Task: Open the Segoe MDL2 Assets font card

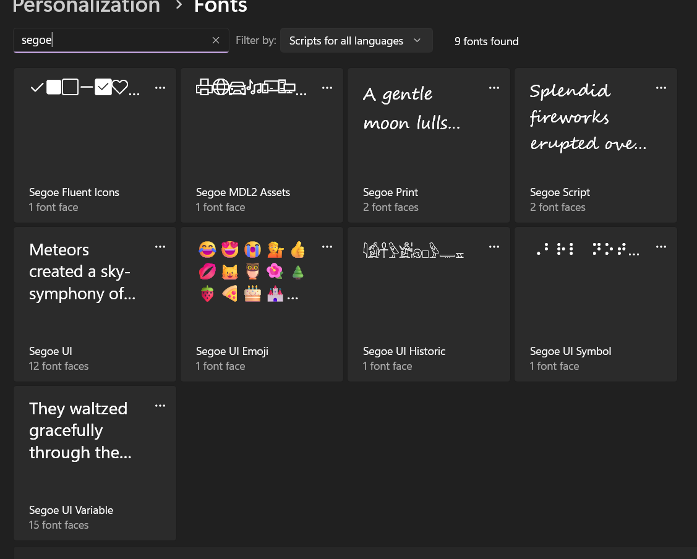Action: (x=262, y=145)
